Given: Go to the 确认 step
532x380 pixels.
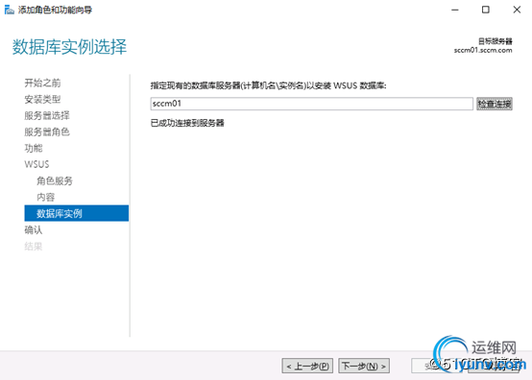Looking at the screenshot, I should point(34,230).
